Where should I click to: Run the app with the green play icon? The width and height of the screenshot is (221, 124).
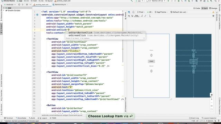168,1
